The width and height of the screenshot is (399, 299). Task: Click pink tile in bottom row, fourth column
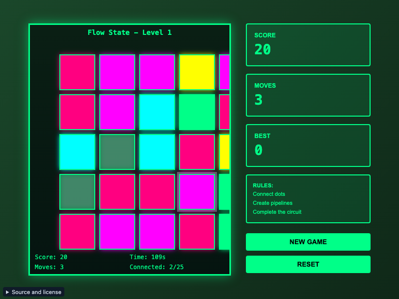click(x=197, y=232)
